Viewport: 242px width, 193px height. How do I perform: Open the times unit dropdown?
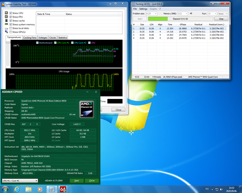click(223, 14)
